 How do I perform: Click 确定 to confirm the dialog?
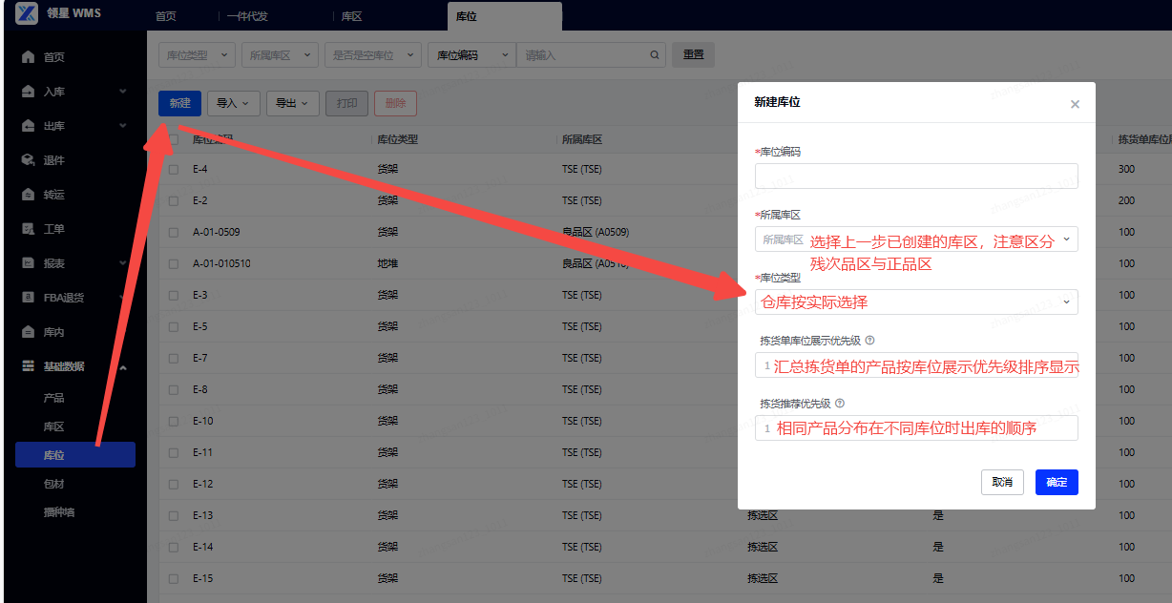(x=1057, y=482)
